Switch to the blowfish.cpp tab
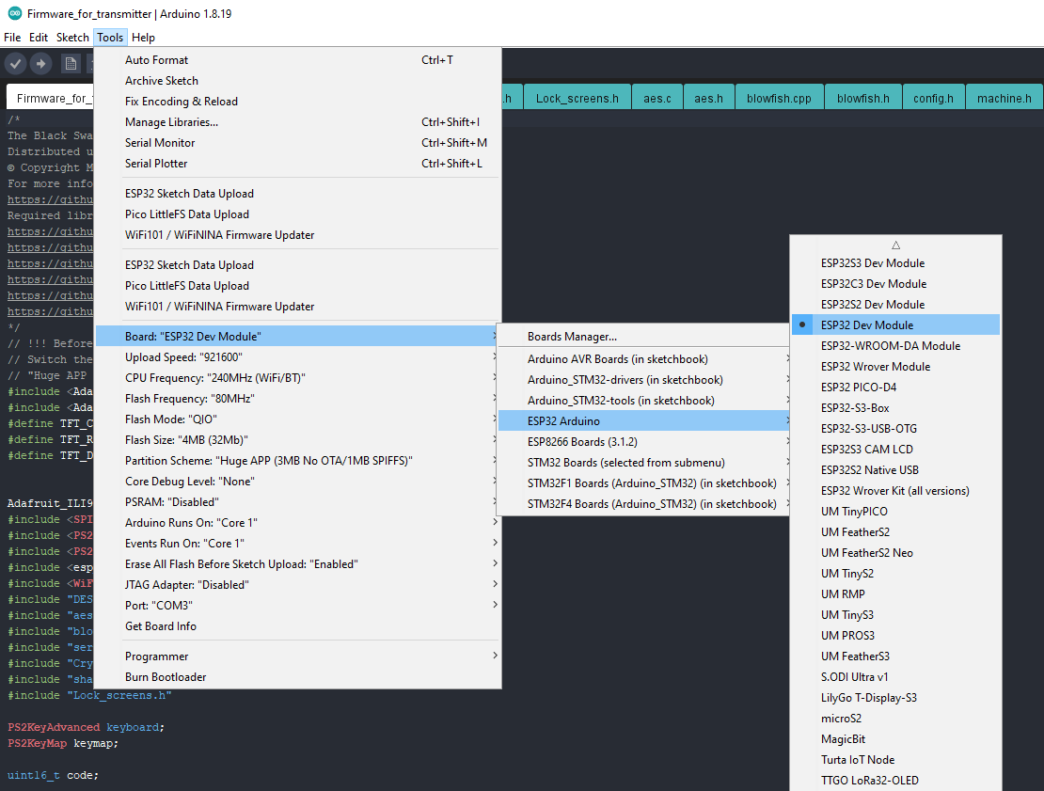The image size is (1044, 791). click(x=779, y=98)
